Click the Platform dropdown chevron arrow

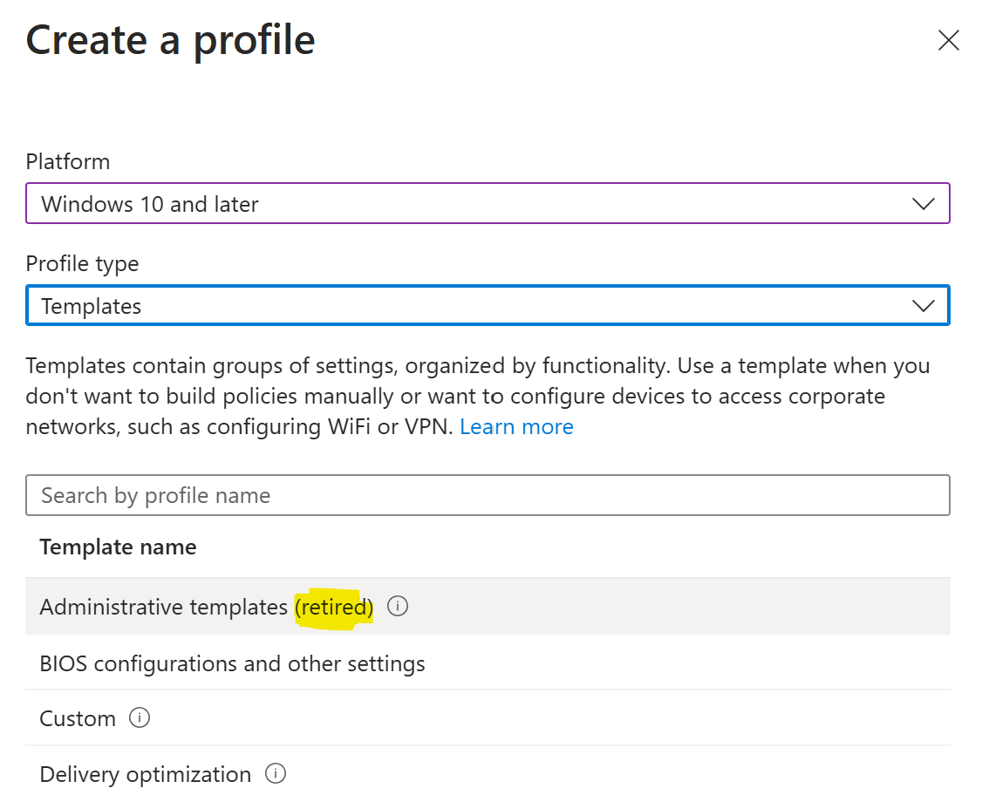click(923, 204)
